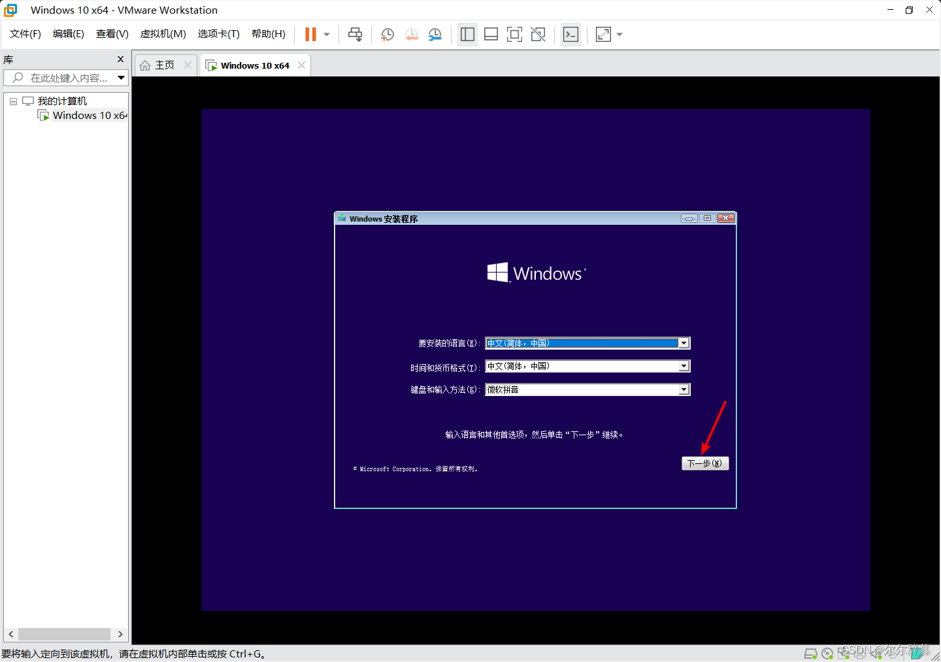Open the stretch guest dropdown arrow
Viewport: 941px width, 662px height.
coord(619,35)
